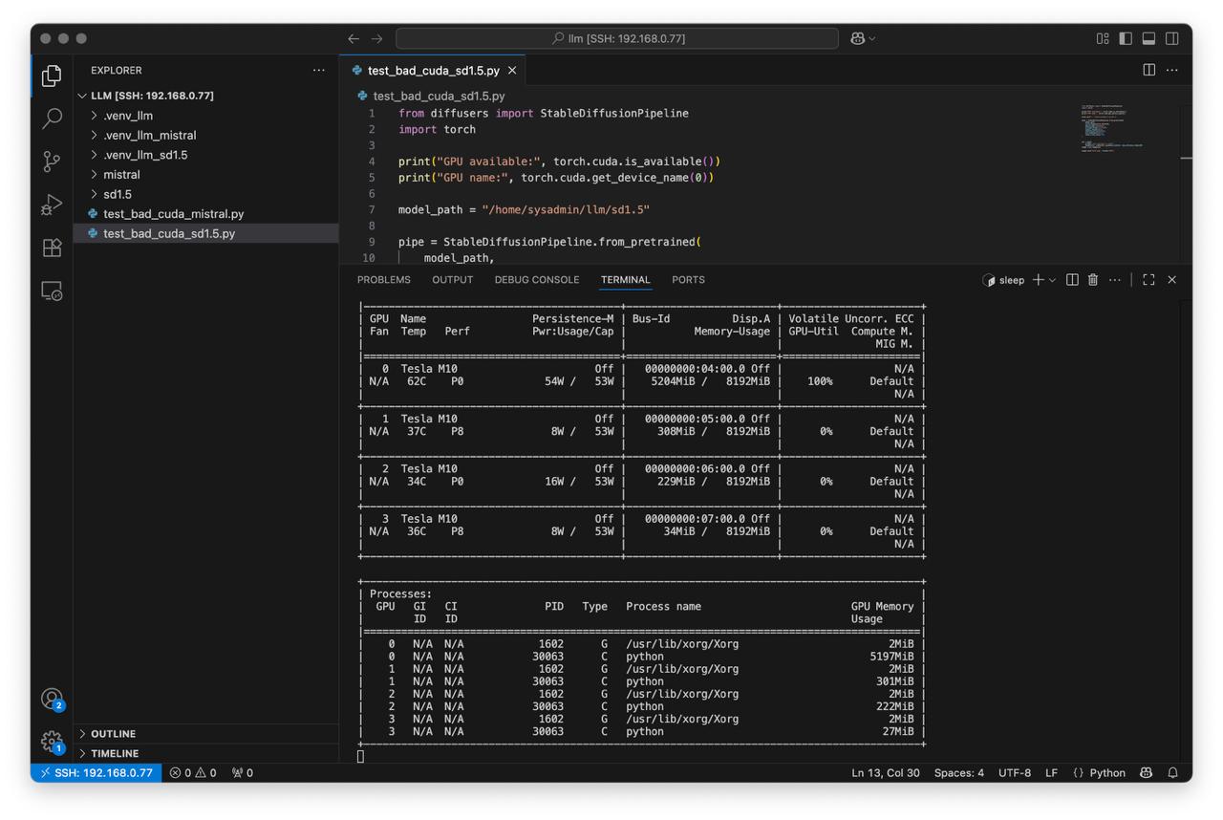
Task: Open the Source Control view icon
Action: (52, 162)
